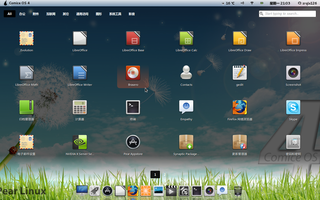Open the LibreOffice start center icon

80,38
